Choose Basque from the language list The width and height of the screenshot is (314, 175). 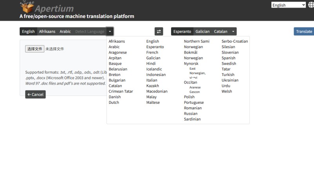point(115,63)
